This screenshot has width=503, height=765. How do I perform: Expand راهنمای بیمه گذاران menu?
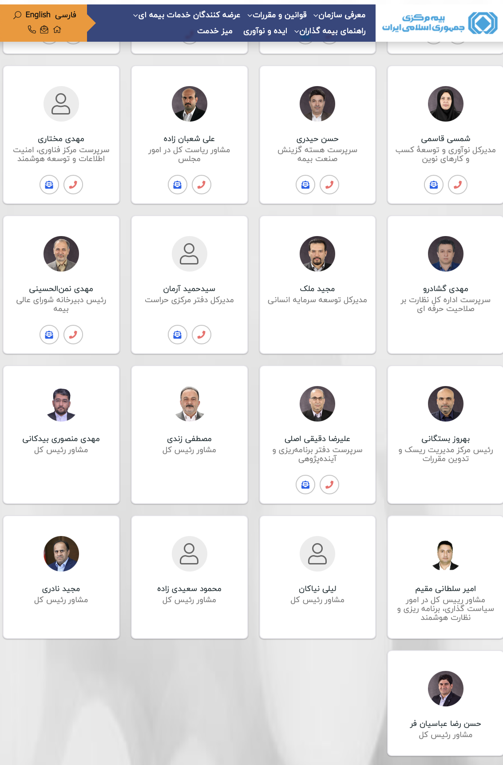pyautogui.click(x=330, y=31)
